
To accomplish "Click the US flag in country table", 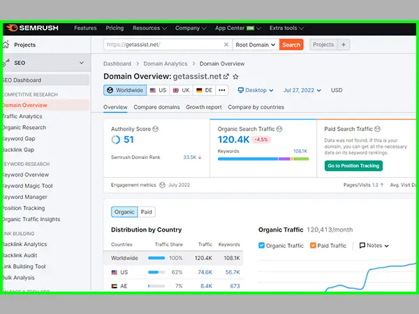I will [115, 272].
